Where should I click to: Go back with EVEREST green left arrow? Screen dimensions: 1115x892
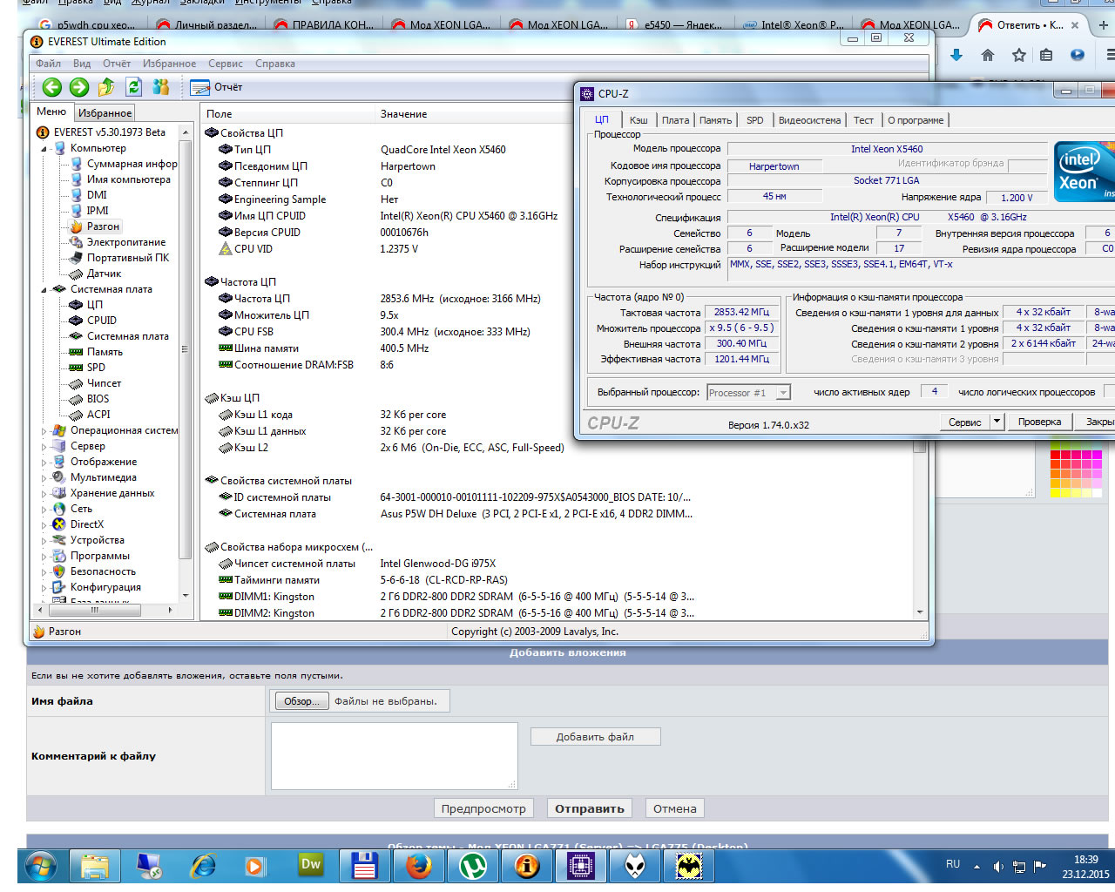point(51,87)
